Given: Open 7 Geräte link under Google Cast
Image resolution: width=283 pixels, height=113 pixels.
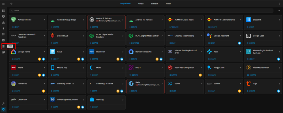Looking at the screenshot, I should 251,43.
